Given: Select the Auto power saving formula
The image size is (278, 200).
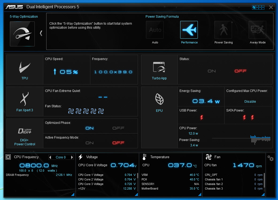Looking at the screenshot, I should tap(155, 30).
